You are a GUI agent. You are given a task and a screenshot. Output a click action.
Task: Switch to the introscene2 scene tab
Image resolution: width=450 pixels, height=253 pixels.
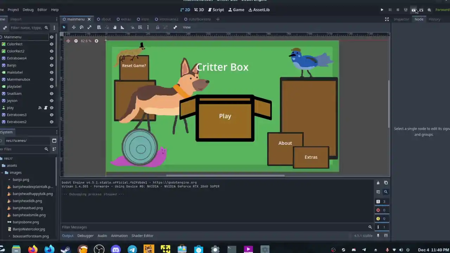166,19
